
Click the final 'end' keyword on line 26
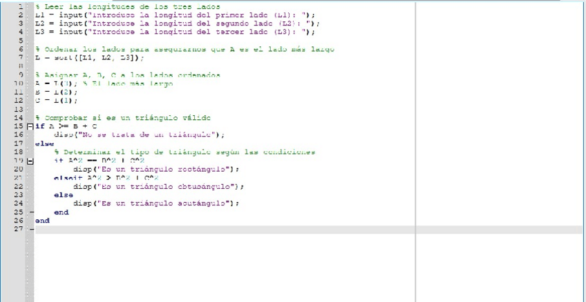(42, 221)
